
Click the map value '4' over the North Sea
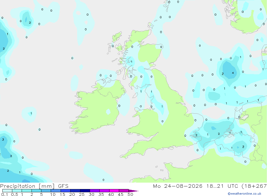[x=233, y=73]
